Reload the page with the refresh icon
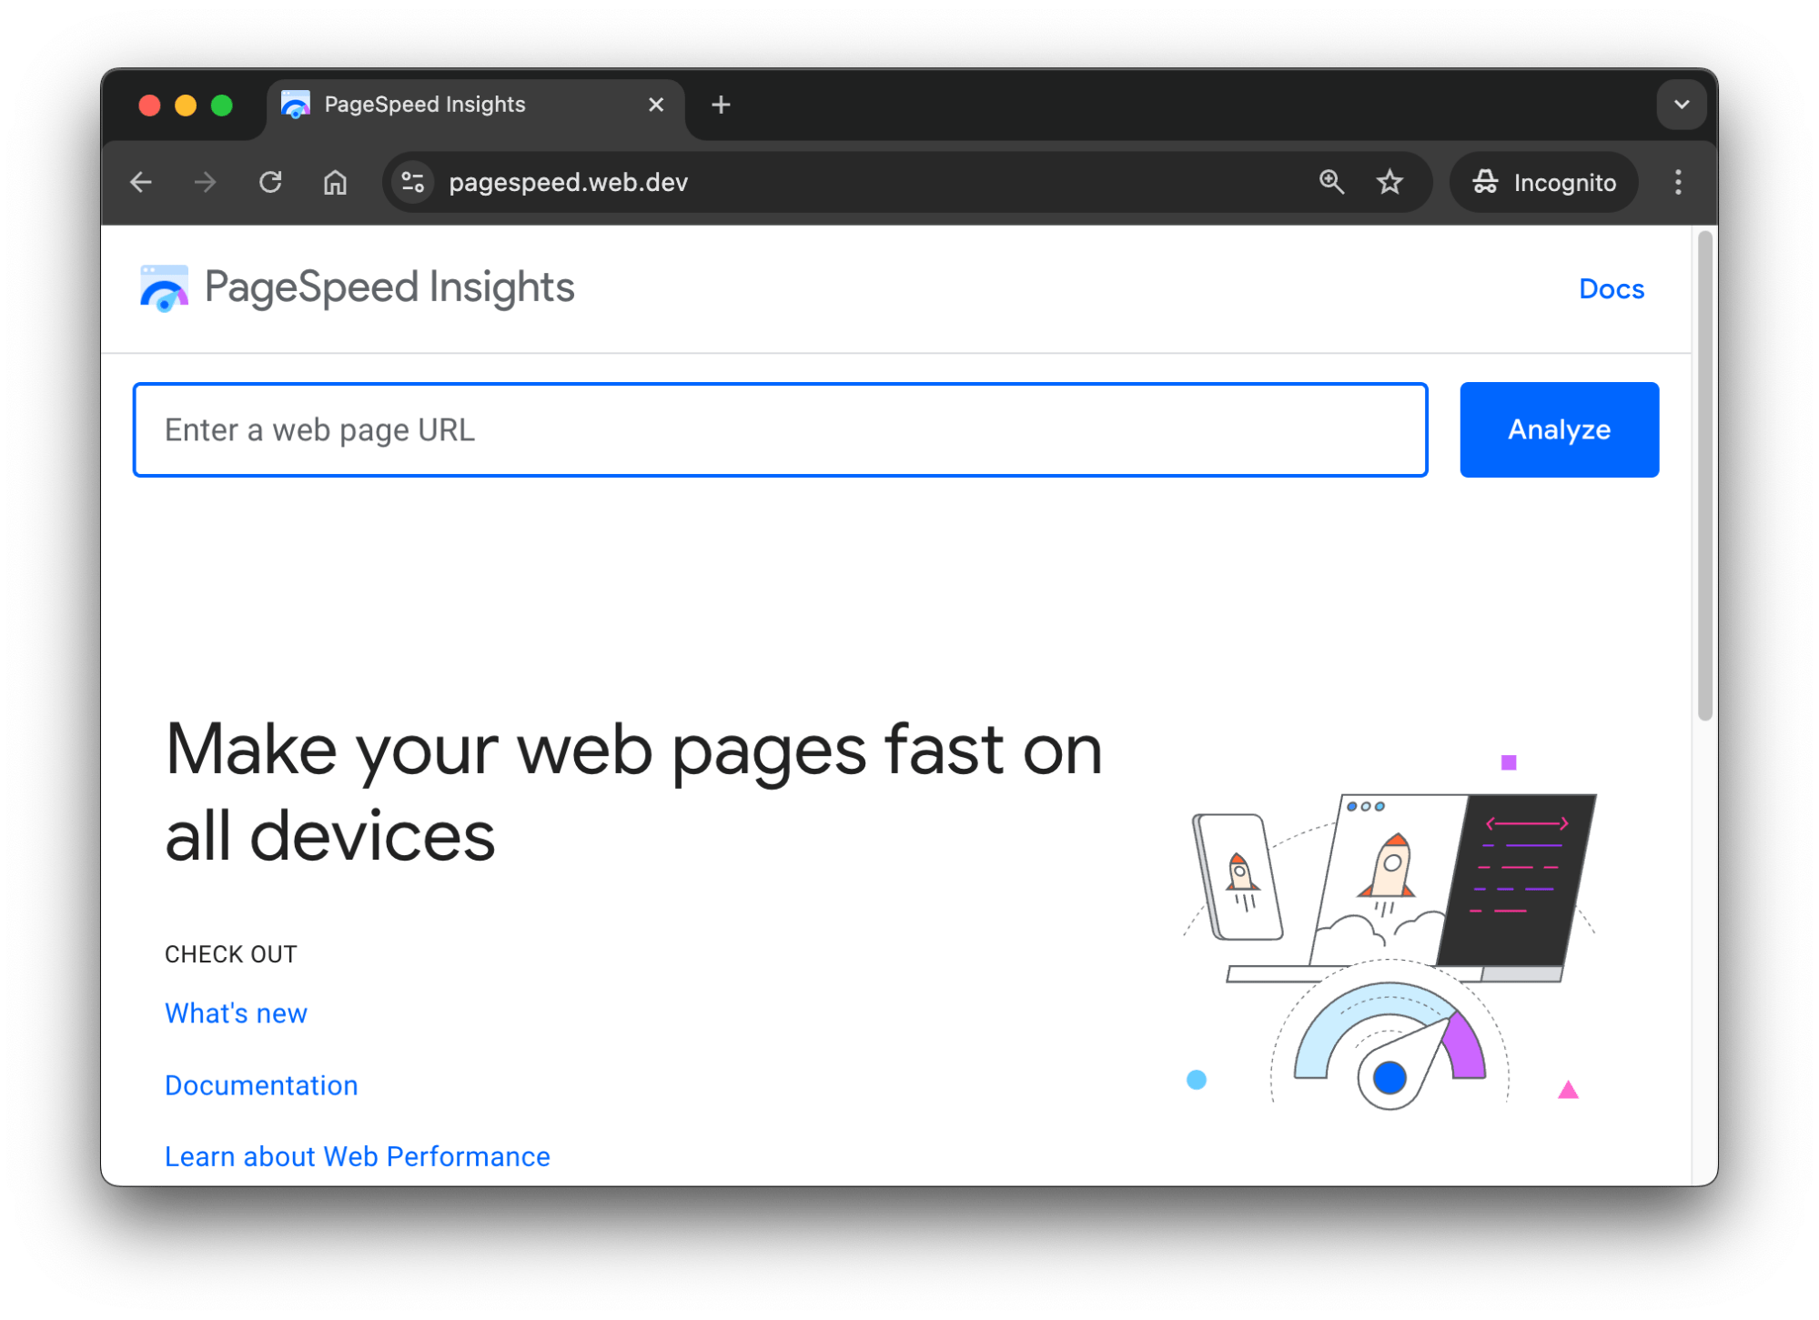Screen dimensions: 1819x1320 click(x=270, y=183)
